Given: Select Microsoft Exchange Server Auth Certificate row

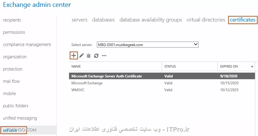Looking at the screenshot, I should coord(162,76).
